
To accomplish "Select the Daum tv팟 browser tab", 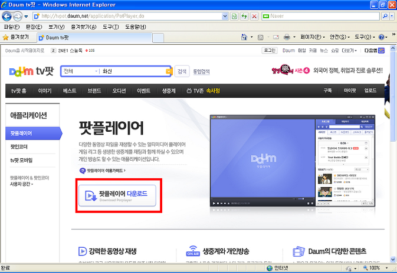I will pos(94,38).
